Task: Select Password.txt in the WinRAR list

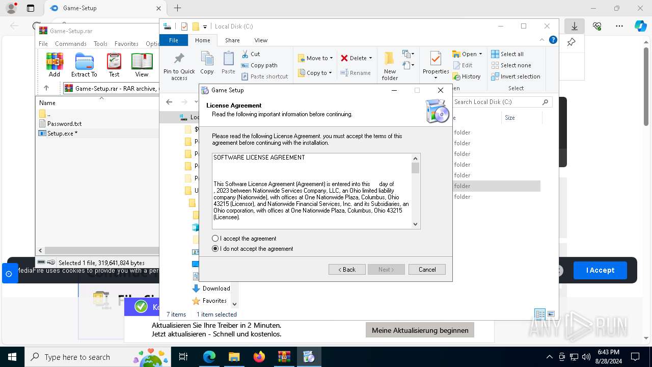Action: point(64,123)
